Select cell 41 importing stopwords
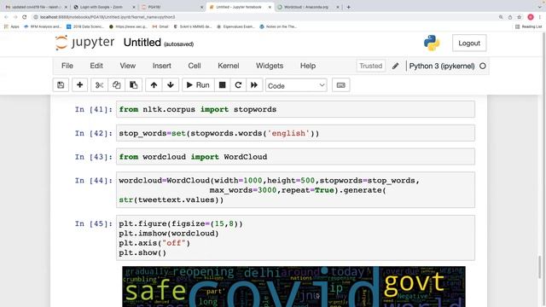 295,109
